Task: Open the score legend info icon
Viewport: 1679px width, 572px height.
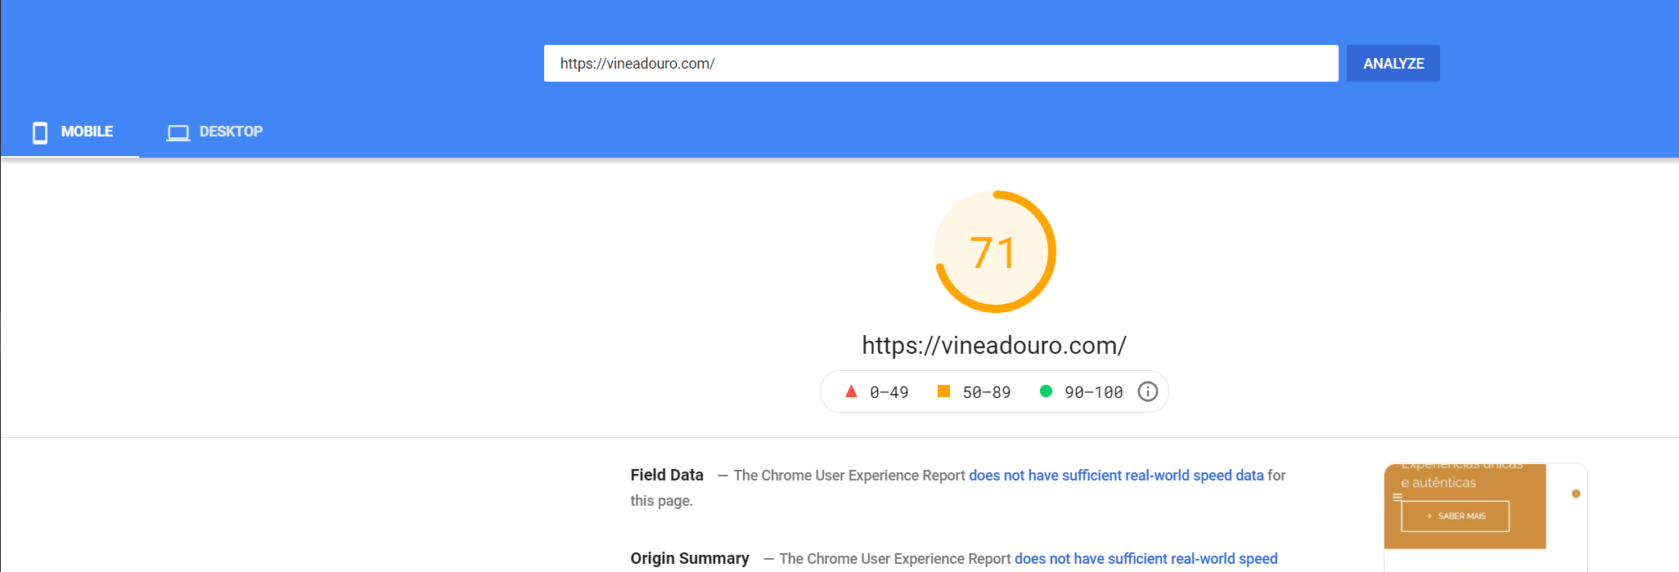Action: tap(1148, 392)
